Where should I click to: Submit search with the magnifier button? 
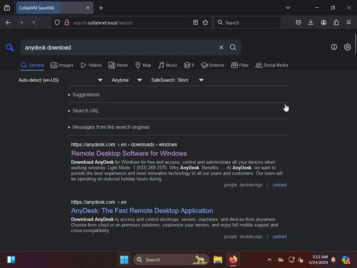tap(233, 47)
